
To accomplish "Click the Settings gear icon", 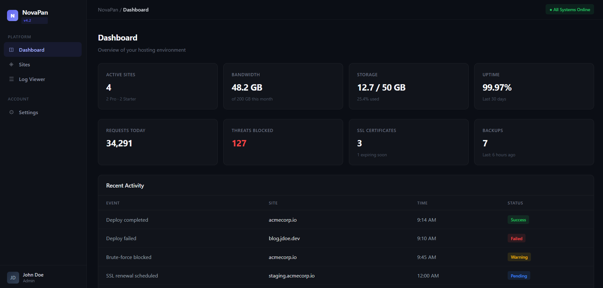I will point(11,112).
